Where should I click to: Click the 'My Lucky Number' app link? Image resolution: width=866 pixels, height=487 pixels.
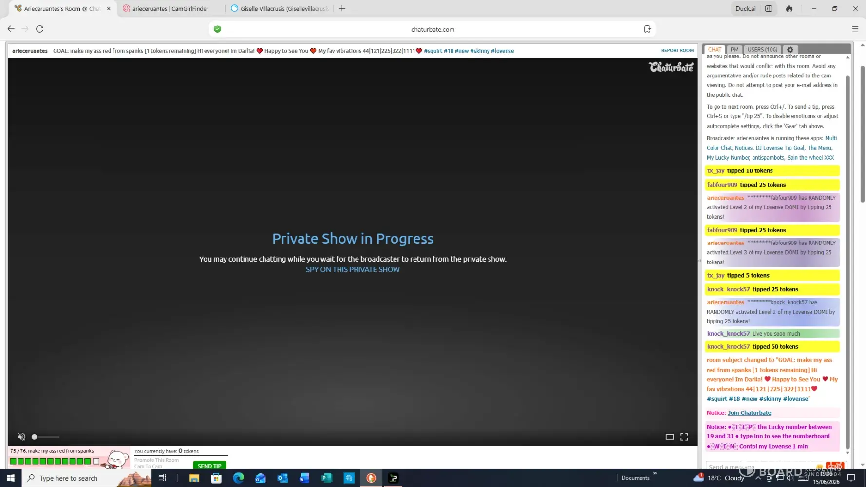(728, 158)
